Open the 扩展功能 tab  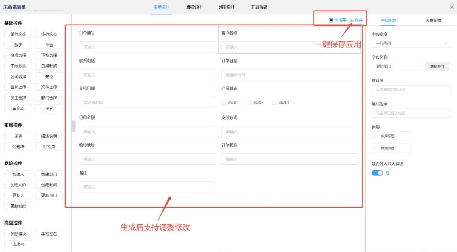coord(259,7)
